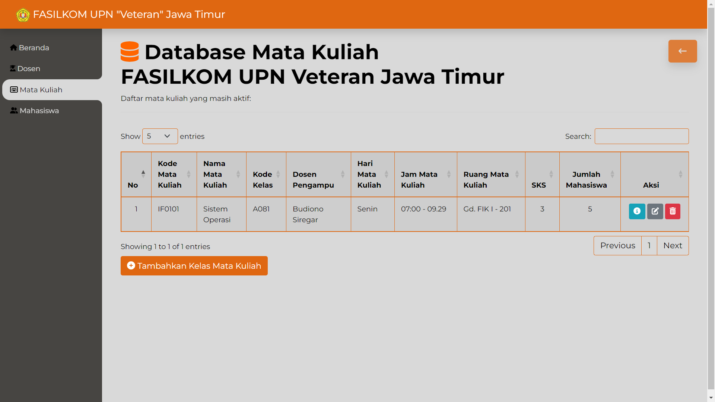
Task: Click the orange database icon in heading
Action: (x=130, y=52)
